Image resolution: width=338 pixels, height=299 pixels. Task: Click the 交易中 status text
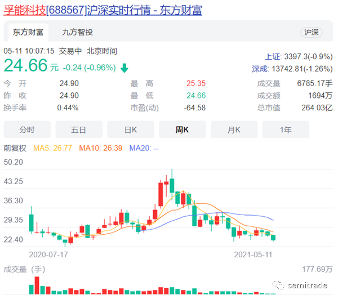click(x=70, y=51)
